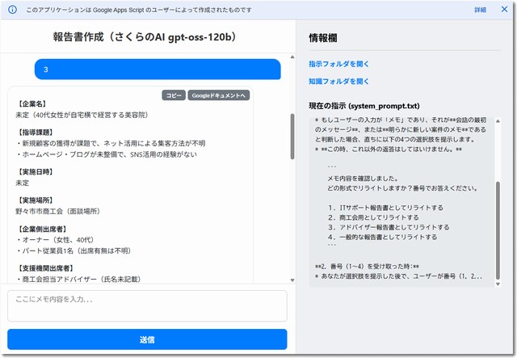The height and width of the screenshot is (358, 517).
Task: Export report via Googleドキュメントへ button
Action: point(219,95)
